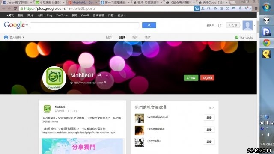The width and height of the screenshot is (274, 154).
Task: Open the Chrome hamburger menu
Action: [x=256, y=9]
